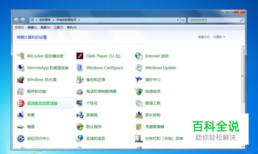Open the Flash Player (32 位) icon
Screen dimensions: 258x154
[80, 56]
